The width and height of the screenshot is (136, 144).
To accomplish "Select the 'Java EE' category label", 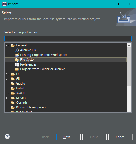I will coord(21,93).
